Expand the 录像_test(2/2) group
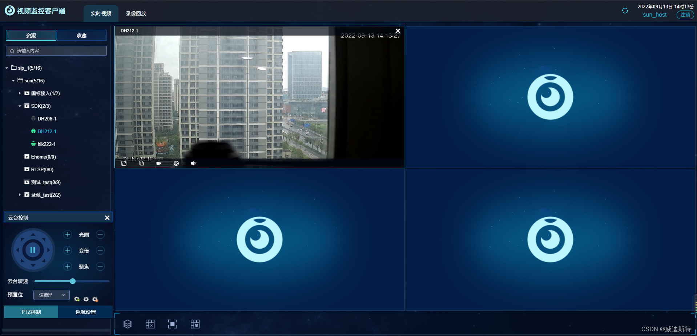This screenshot has width=697, height=336. click(x=20, y=195)
